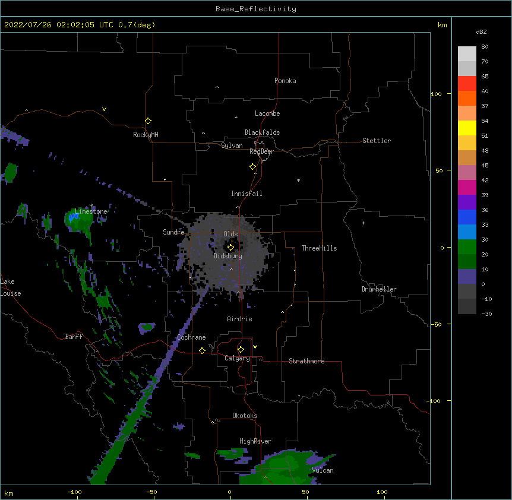The image size is (512, 500).
Task: Click the Okotoks town label
Action: click(245, 416)
